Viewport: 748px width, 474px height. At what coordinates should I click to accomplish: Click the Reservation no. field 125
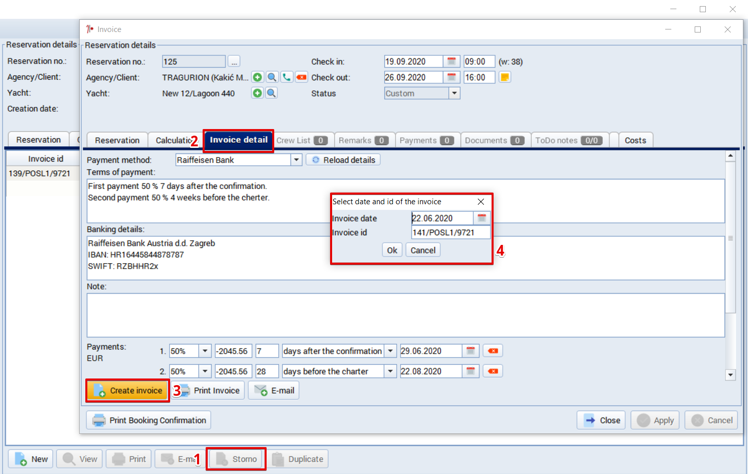[x=193, y=61]
